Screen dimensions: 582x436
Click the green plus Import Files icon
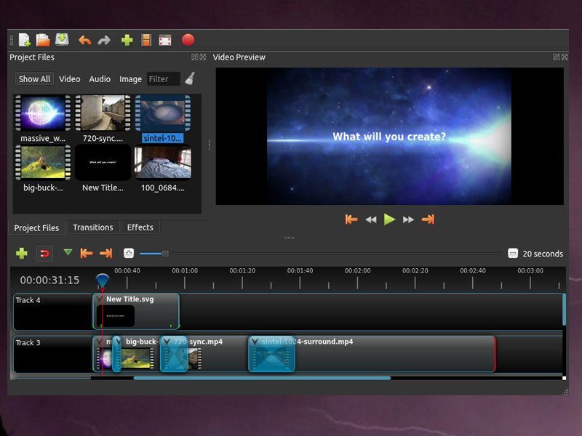pyautogui.click(x=127, y=40)
